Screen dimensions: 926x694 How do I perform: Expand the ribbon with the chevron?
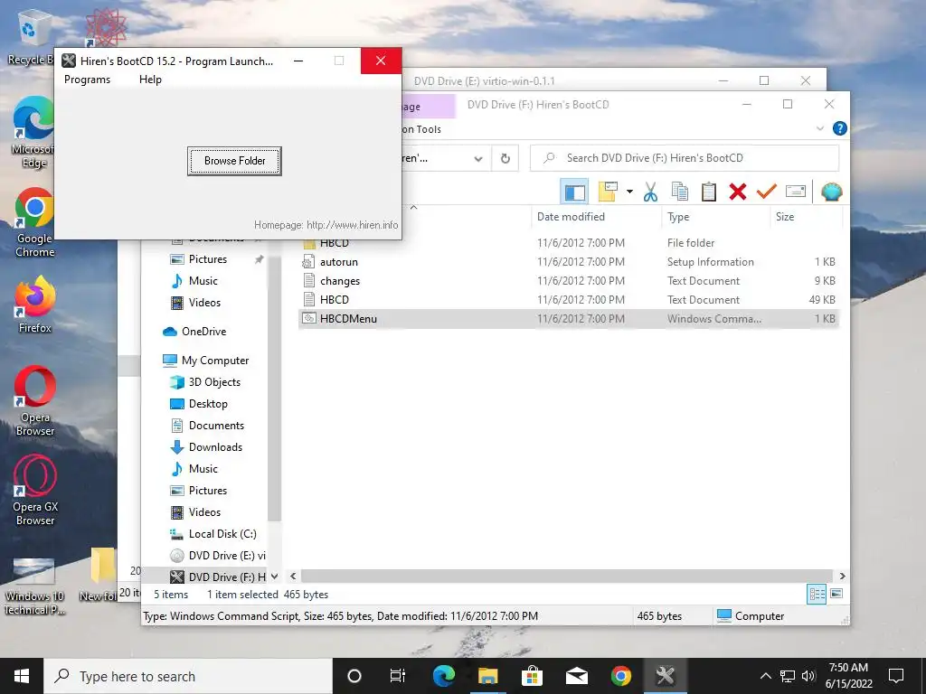(819, 128)
